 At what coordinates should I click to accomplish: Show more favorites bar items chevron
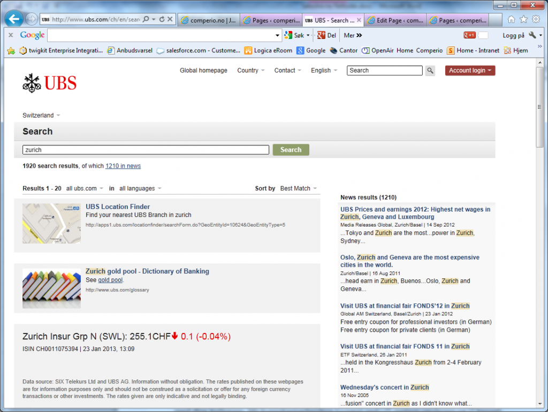[539, 46]
